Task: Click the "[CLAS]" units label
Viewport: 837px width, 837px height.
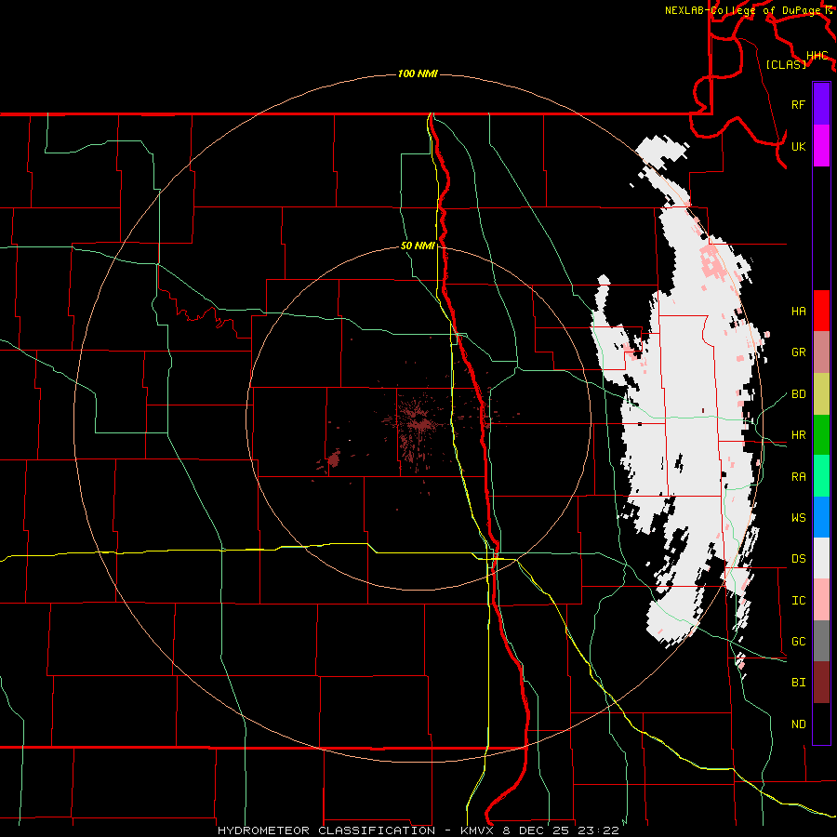Action: 786,64
